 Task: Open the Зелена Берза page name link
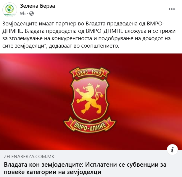tap(38, 6)
